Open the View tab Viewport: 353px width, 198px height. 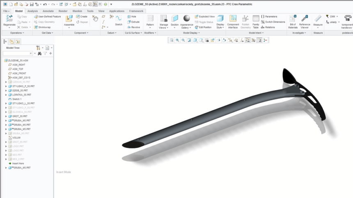tap(101, 11)
